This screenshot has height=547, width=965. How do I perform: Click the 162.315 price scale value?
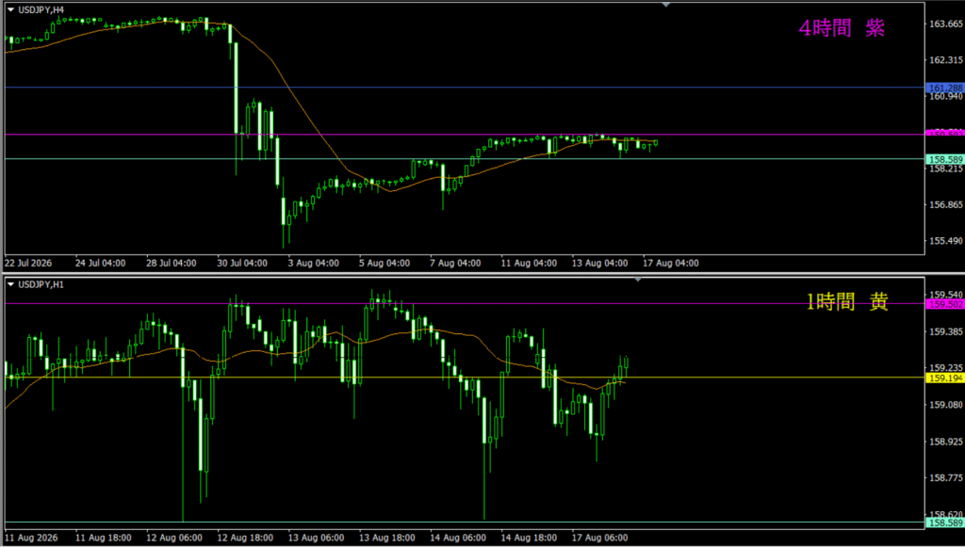946,60
